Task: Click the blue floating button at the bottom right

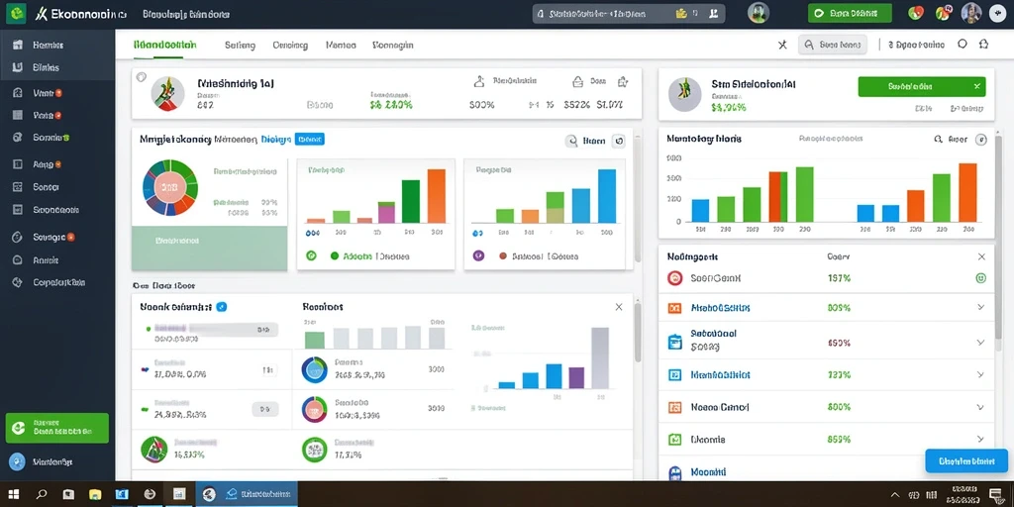Action: coord(966,460)
